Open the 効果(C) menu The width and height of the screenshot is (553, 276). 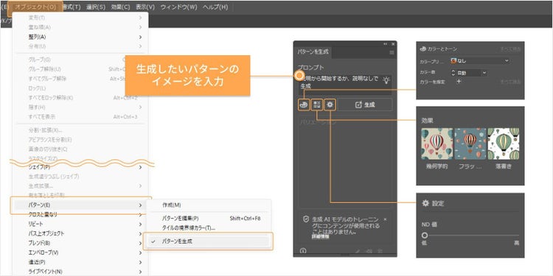(x=120, y=7)
